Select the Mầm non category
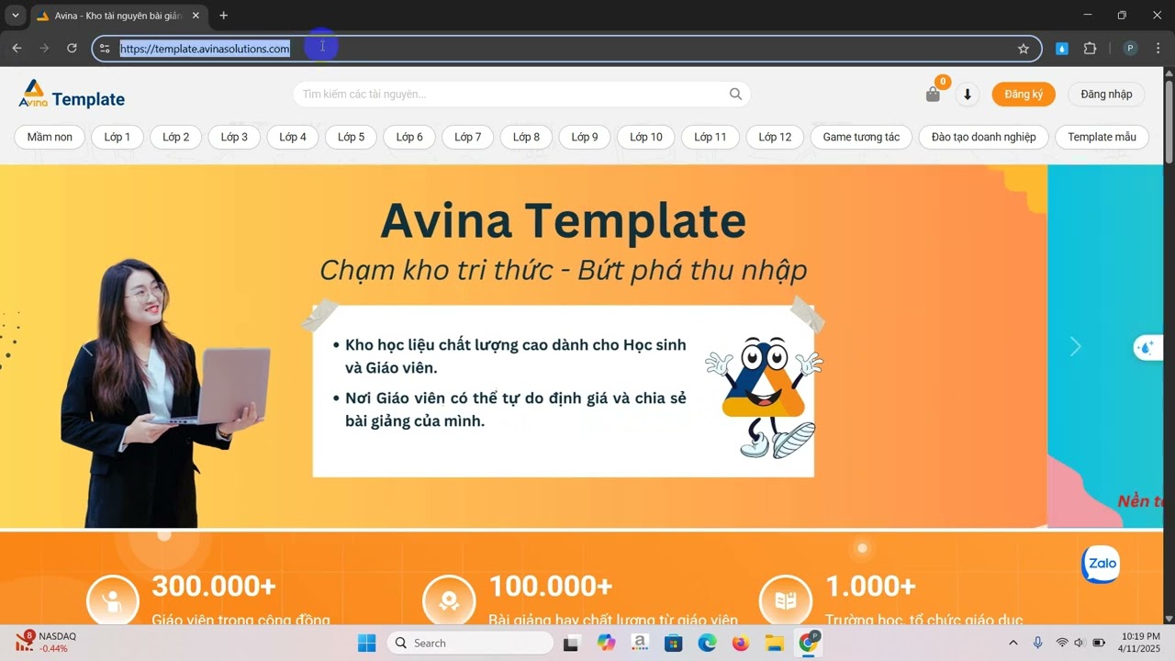Viewport: 1175px width, 661px height. pos(50,137)
